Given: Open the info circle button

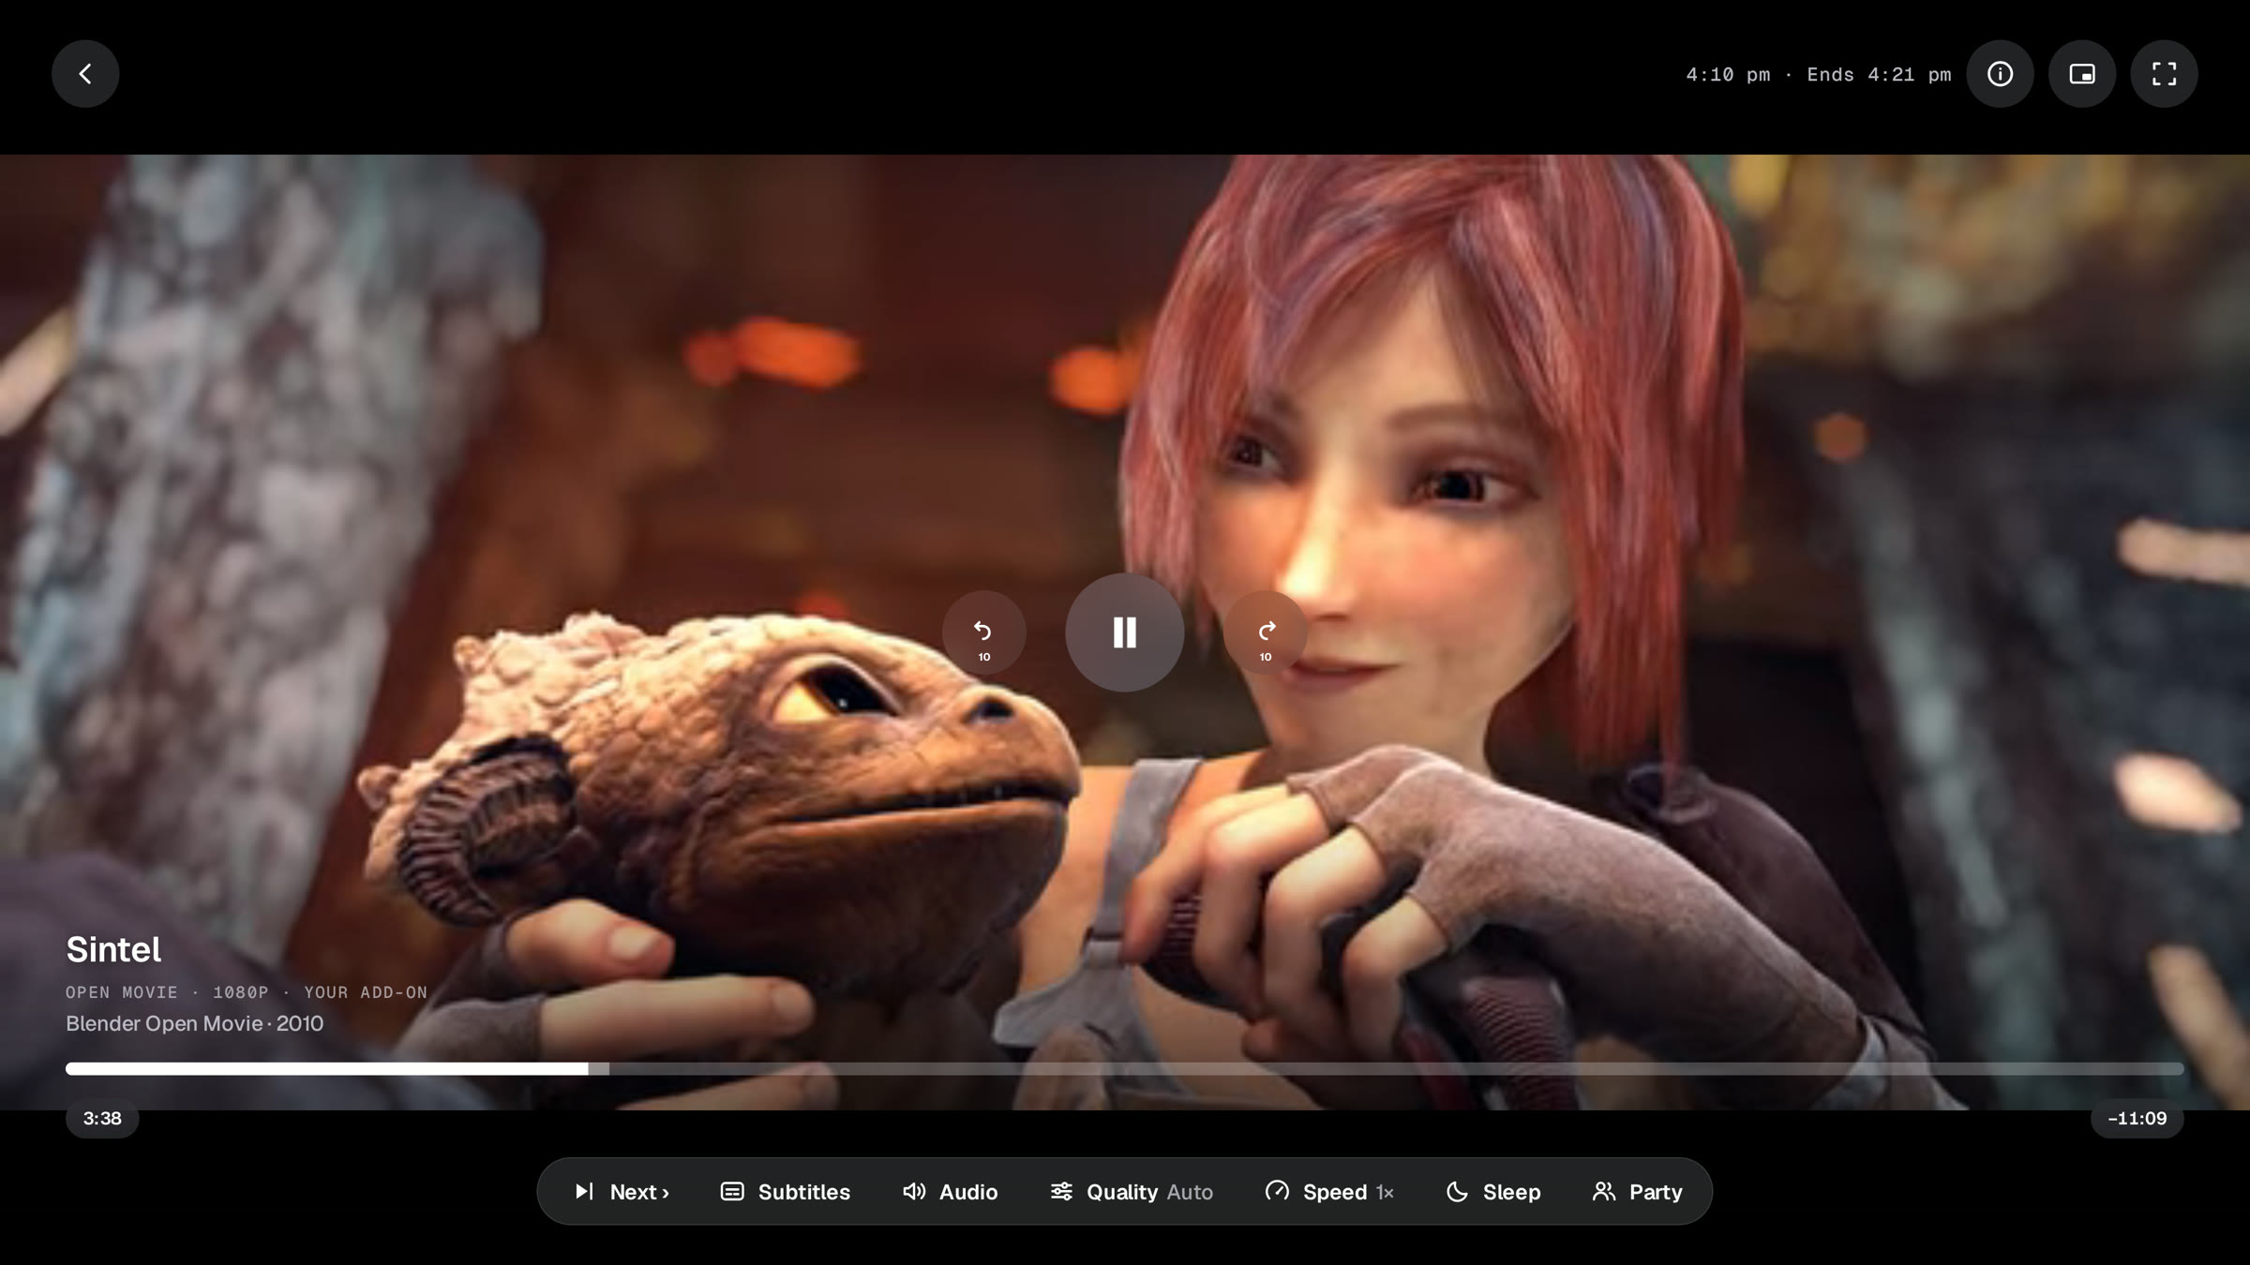Looking at the screenshot, I should pos(2000,74).
